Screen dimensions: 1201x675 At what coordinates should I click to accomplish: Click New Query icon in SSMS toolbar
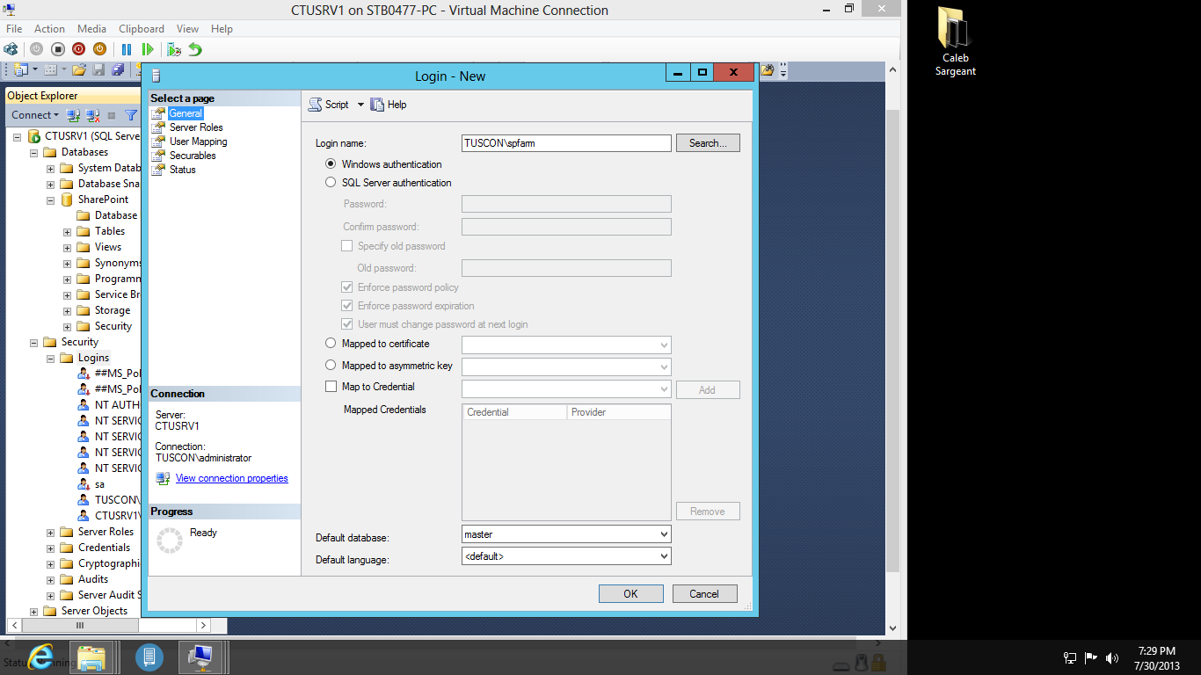[x=20, y=69]
